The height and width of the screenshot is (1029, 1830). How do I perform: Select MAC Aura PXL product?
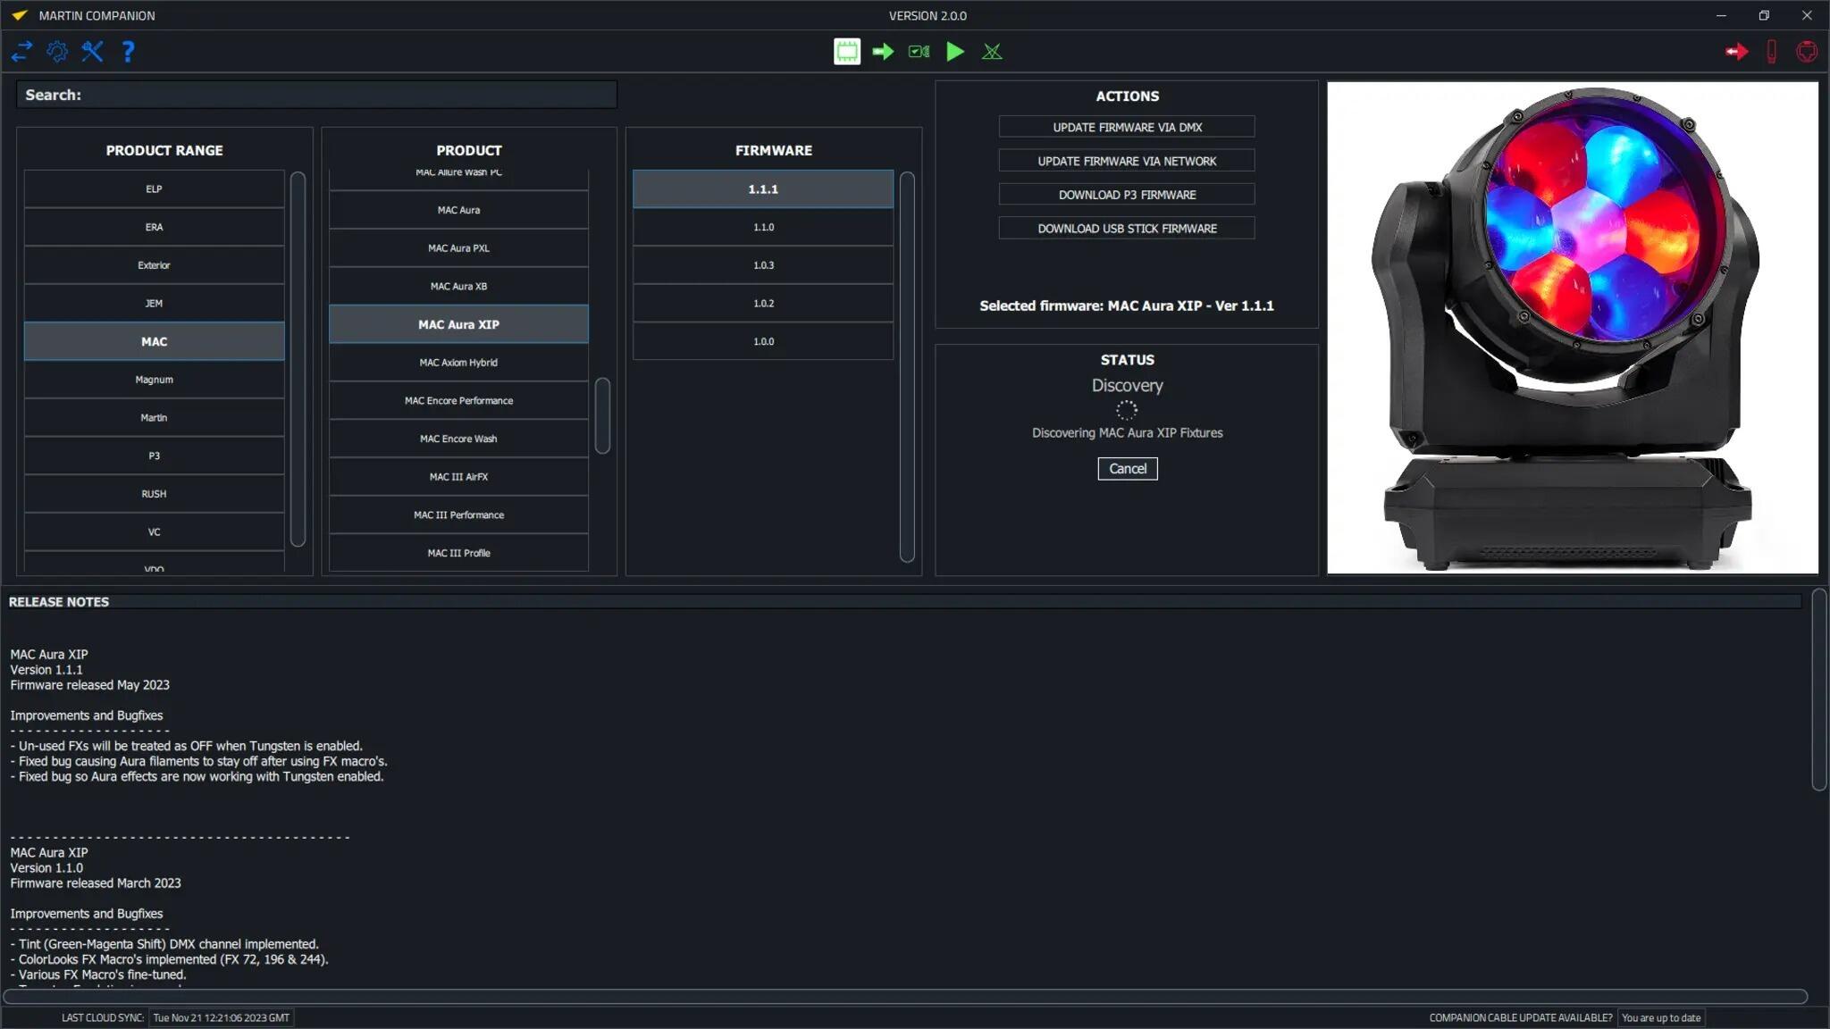458,248
